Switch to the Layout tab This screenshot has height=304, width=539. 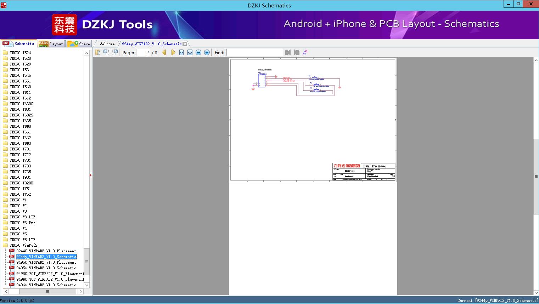[51, 44]
